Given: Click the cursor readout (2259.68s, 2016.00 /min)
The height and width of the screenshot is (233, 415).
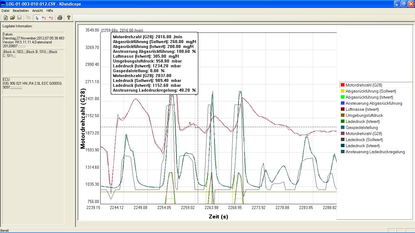Looking at the screenshot, I should pos(122,30).
